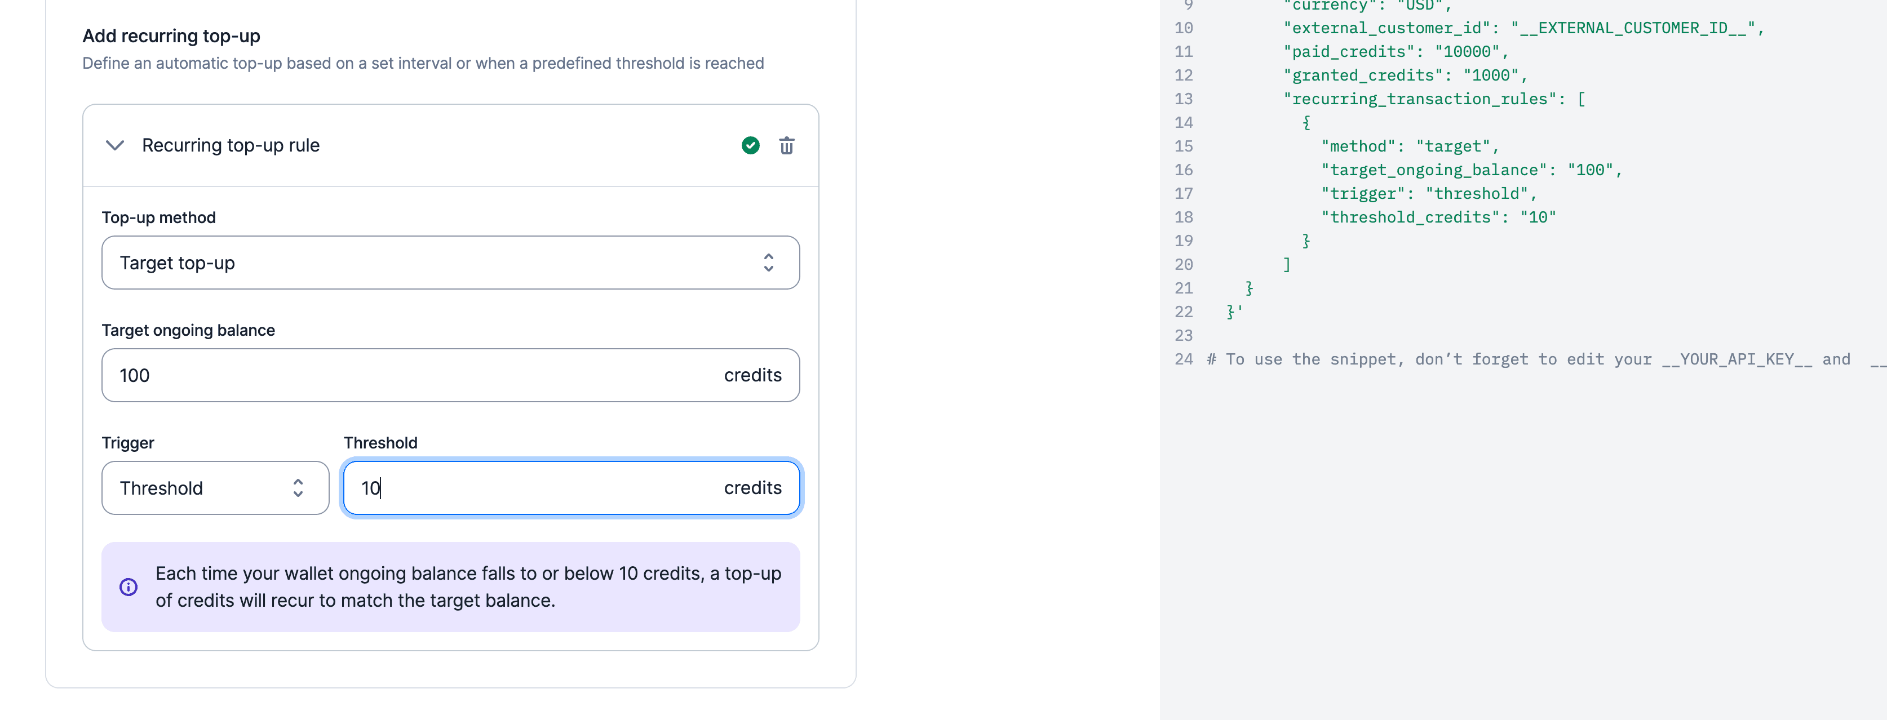
Task: Click the Recurring top-up rule header title
Action: 231,146
